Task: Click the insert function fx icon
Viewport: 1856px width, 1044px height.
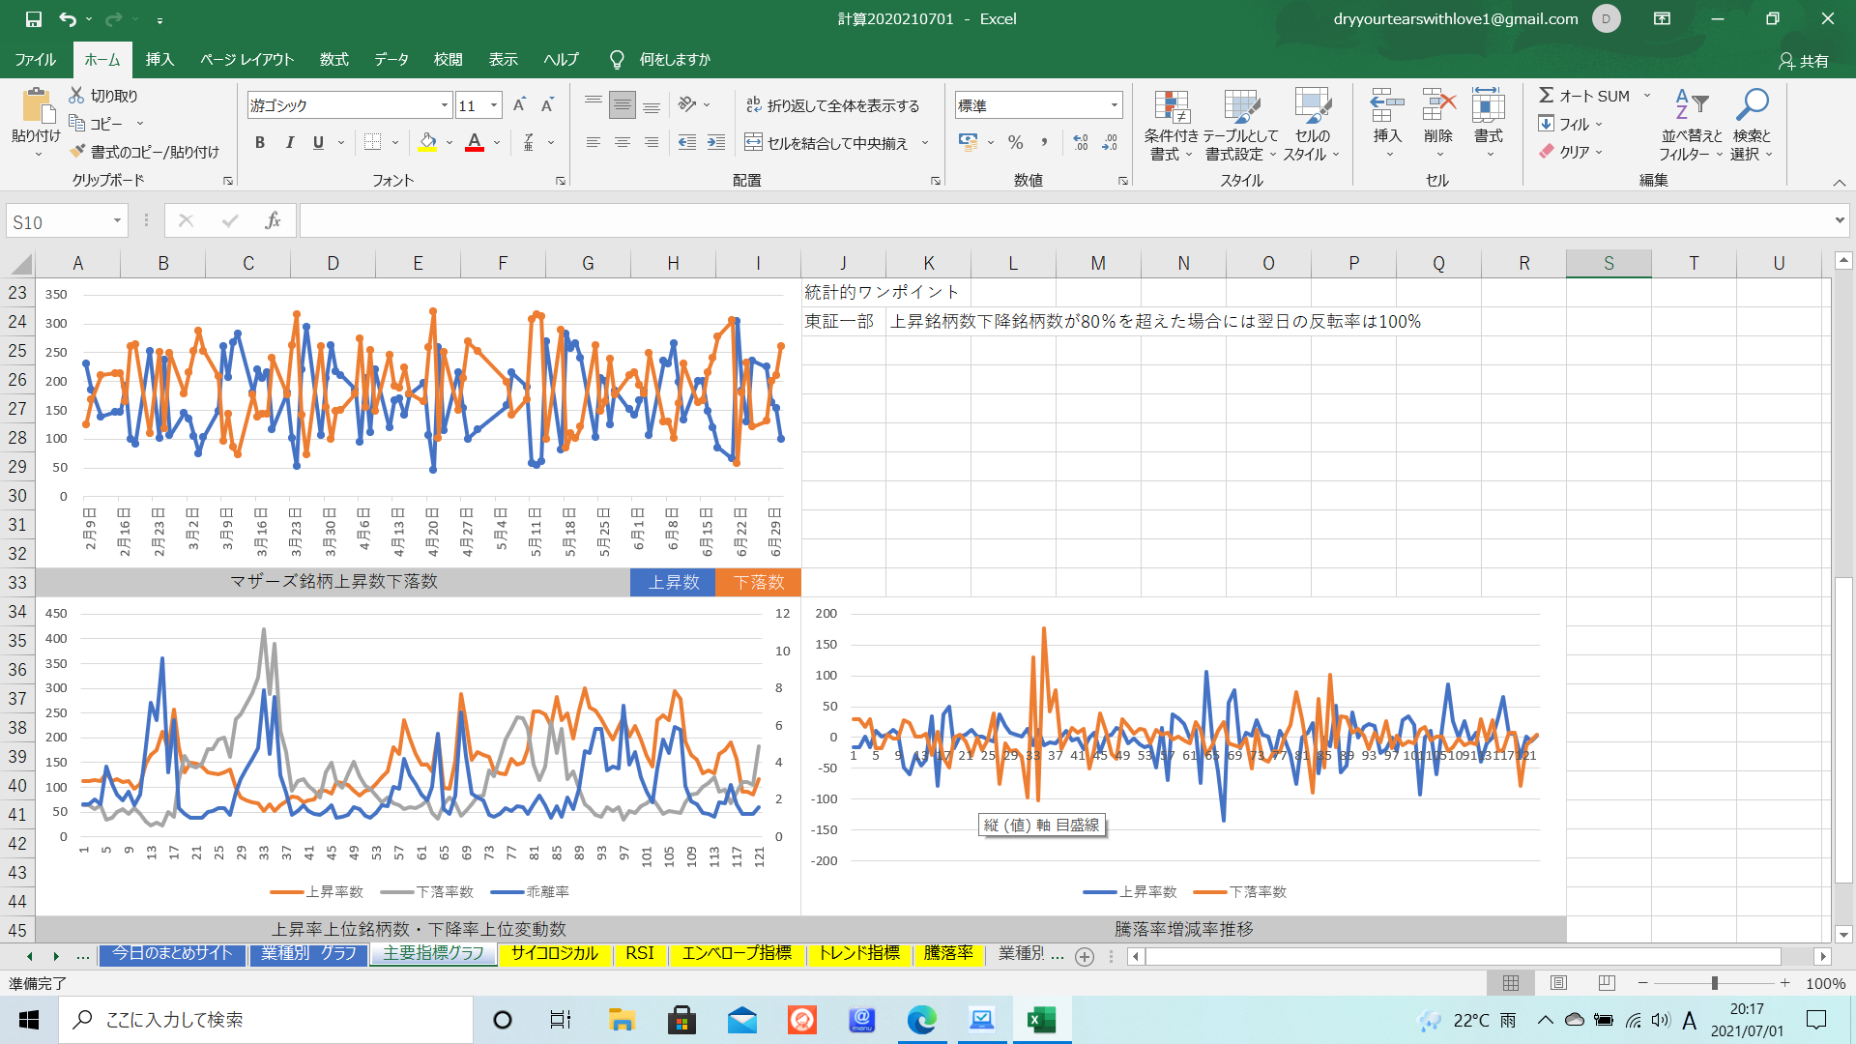Action: point(273,221)
